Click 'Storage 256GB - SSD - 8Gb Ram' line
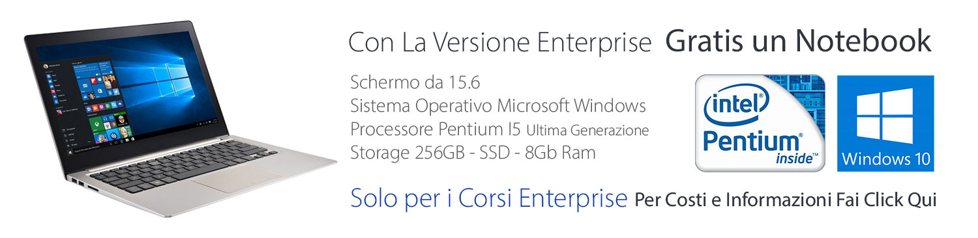 tap(473, 153)
